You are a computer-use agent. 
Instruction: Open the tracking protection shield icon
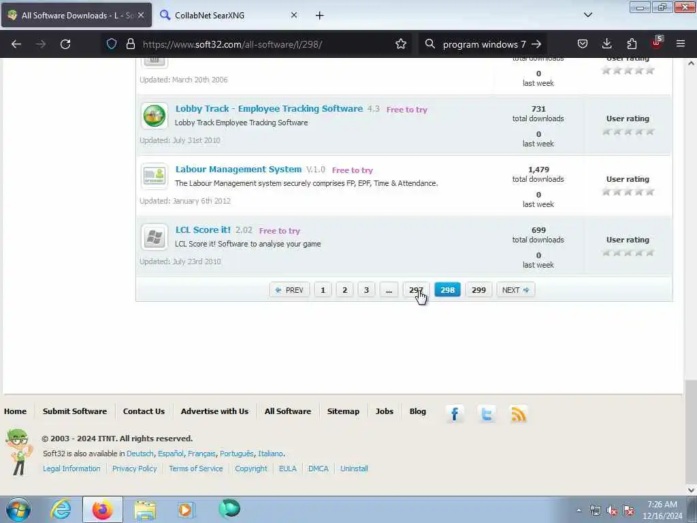click(112, 44)
